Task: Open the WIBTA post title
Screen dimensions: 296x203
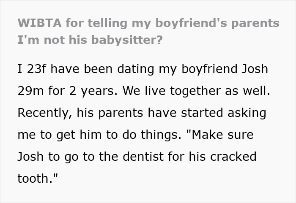Action: coord(148,32)
